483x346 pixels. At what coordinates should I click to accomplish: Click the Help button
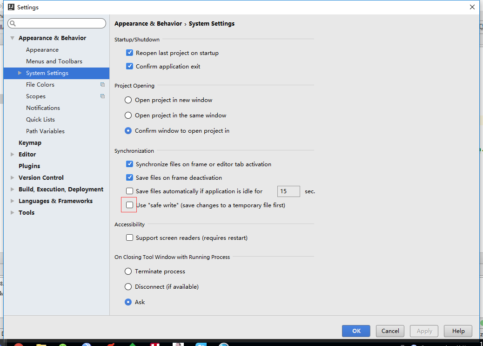[458, 331]
